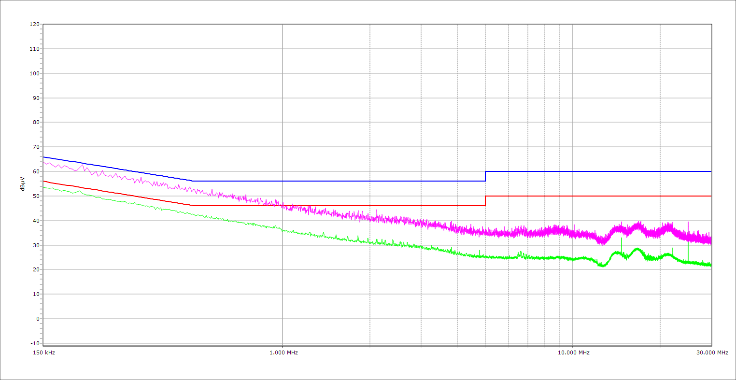The width and height of the screenshot is (736, 380).
Task: Click the flat blue limit segment at 60 dBµV
Action: (599, 171)
